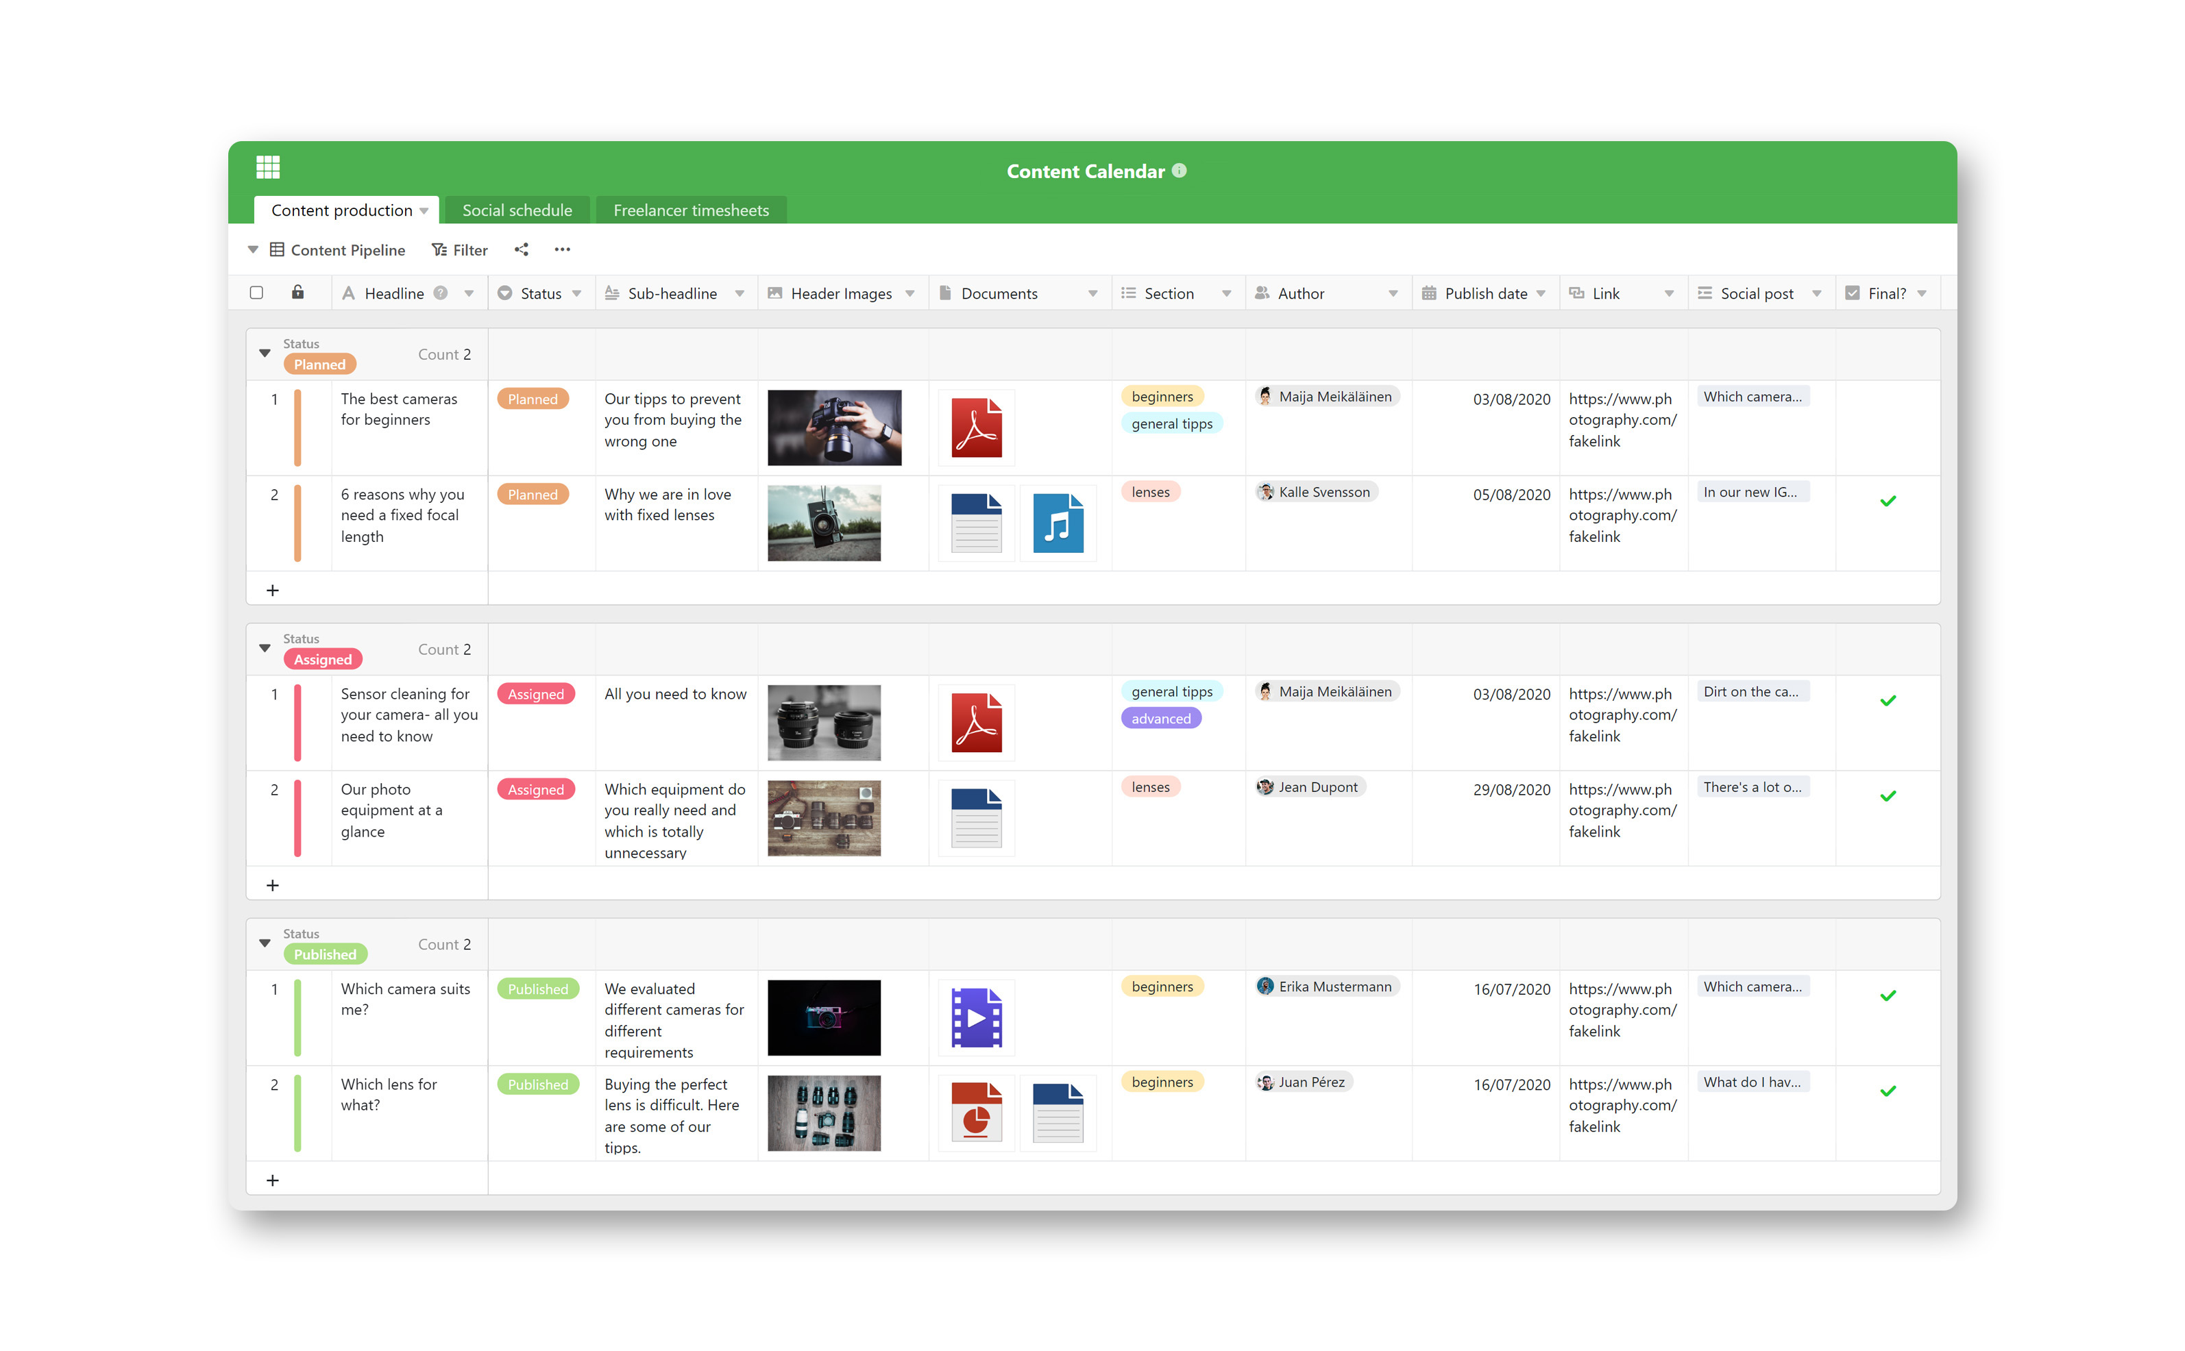Uncheck Final? for Which lens for what
This screenshot has width=2185, height=1351.
pyautogui.click(x=1888, y=1091)
